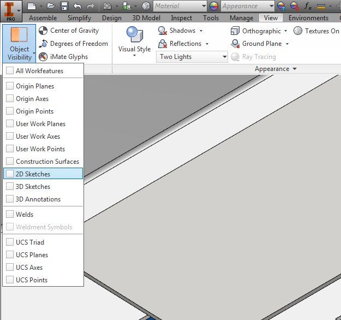This screenshot has height=320, width=341.
Task: Click the measure ruler icon
Action: [321, 7]
